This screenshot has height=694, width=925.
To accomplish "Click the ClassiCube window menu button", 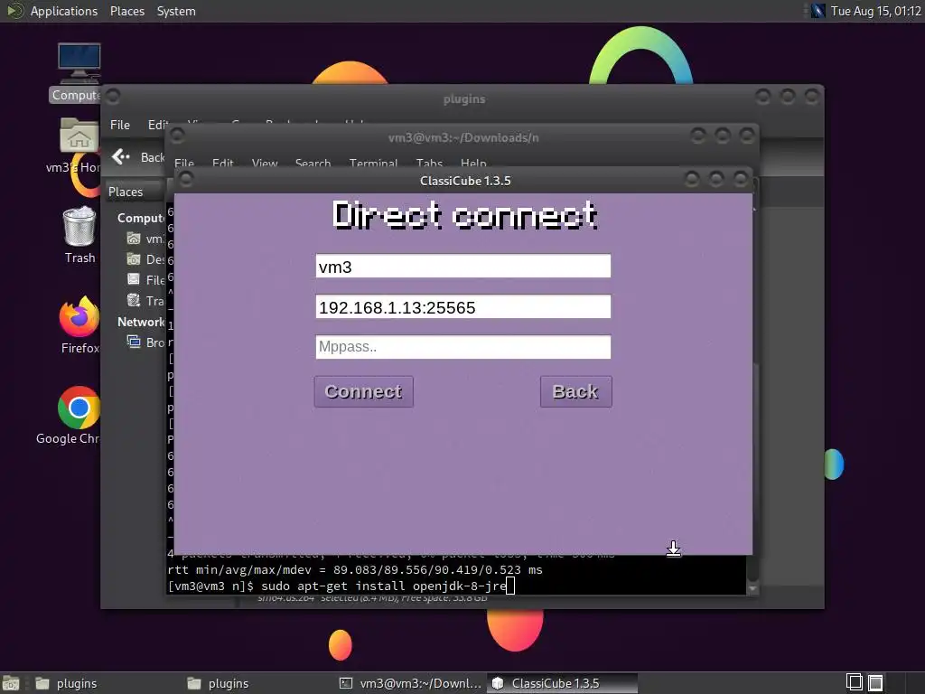I will coord(186,178).
